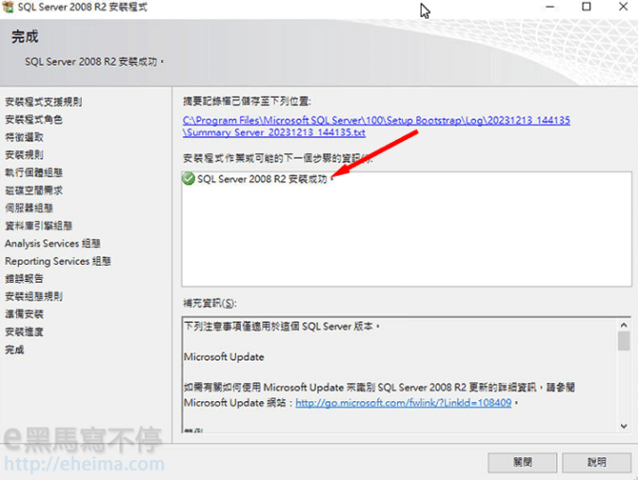Image resolution: width=638 pixels, height=480 pixels.
Task: Click the scroll-up arrow in 補充資訊 box
Action: [x=624, y=325]
